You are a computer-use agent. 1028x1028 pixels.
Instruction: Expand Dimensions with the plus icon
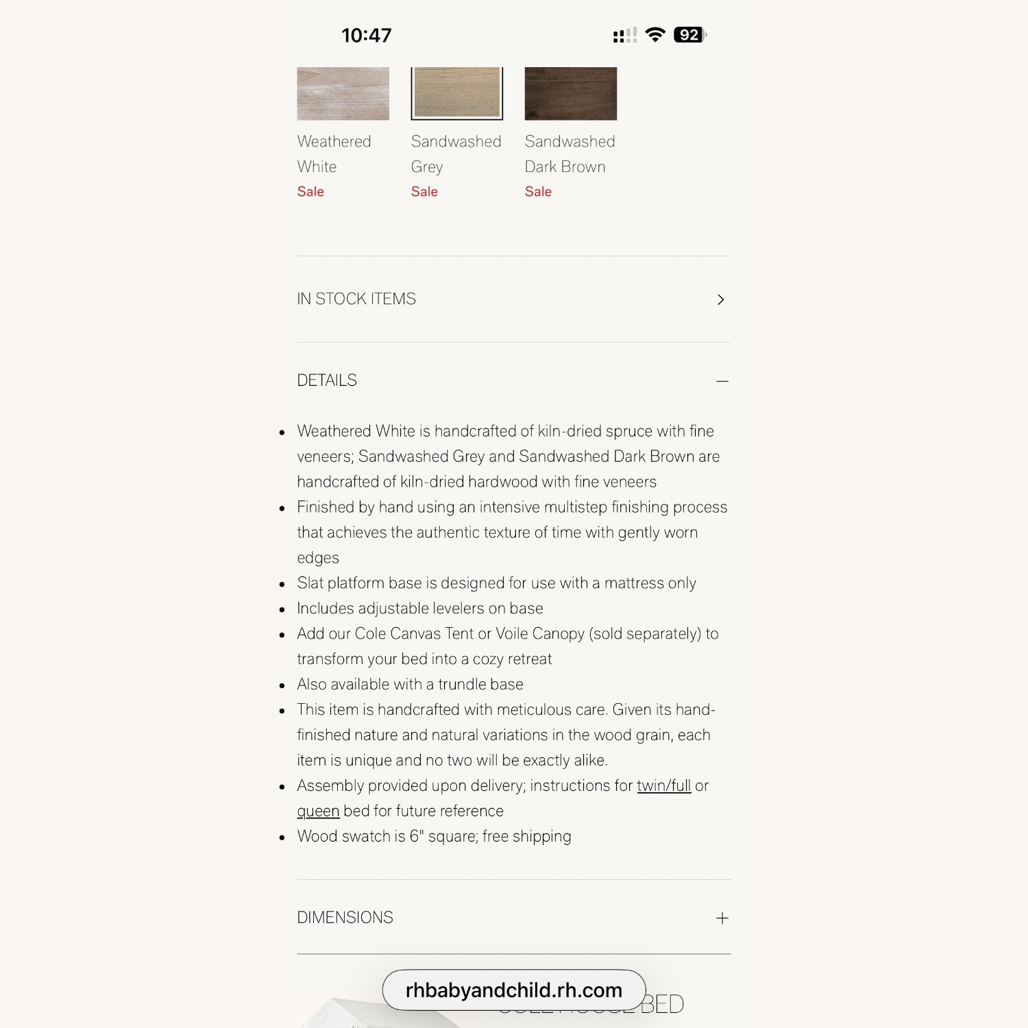(722, 918)
